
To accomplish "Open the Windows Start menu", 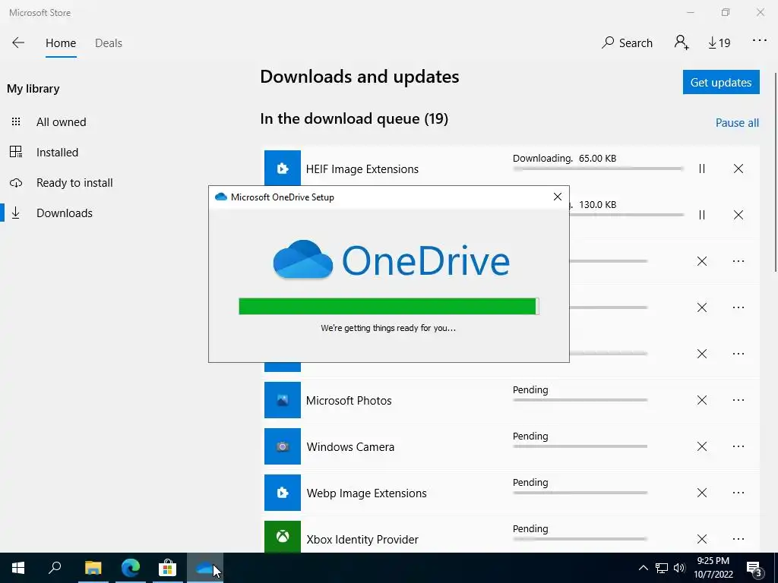I will [x=18, y=568].
